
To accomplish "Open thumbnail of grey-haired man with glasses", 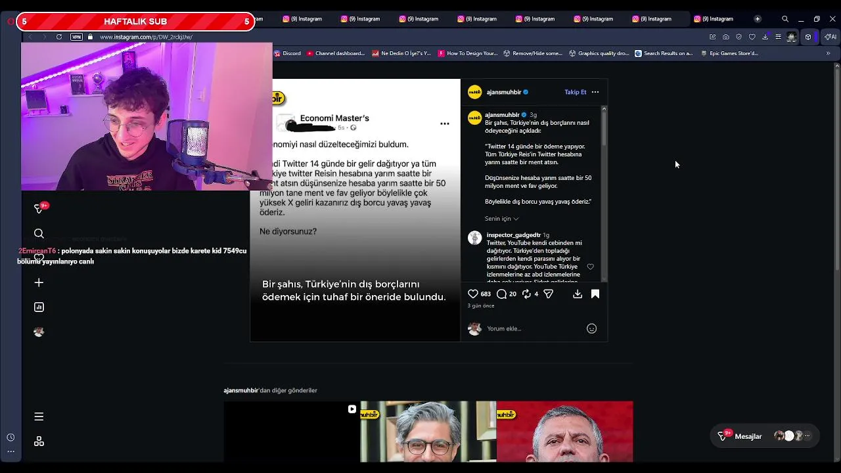I will tap(428, 432).
